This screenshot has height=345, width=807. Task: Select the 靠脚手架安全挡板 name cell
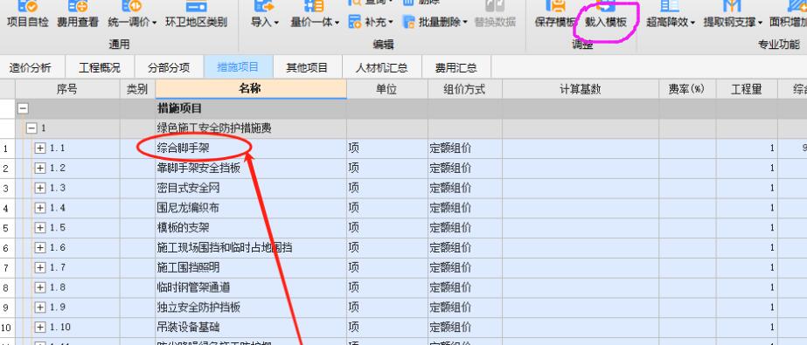click(251, 168)
